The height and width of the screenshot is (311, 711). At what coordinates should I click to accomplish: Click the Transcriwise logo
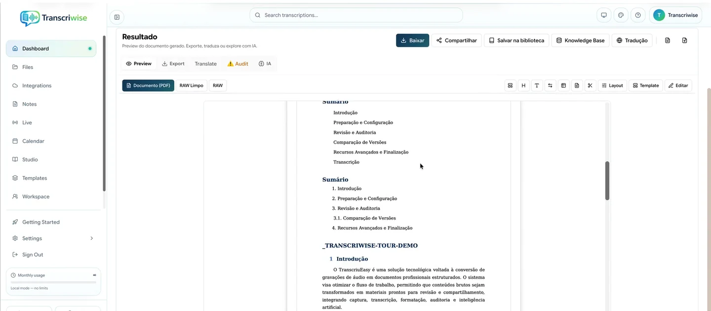(x=53, y=18)
